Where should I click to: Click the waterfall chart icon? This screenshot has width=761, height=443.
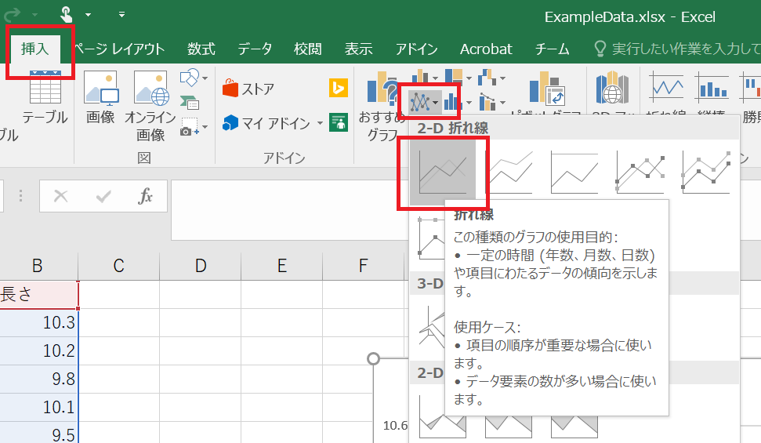pyautogui.click(x=487, y=78)
